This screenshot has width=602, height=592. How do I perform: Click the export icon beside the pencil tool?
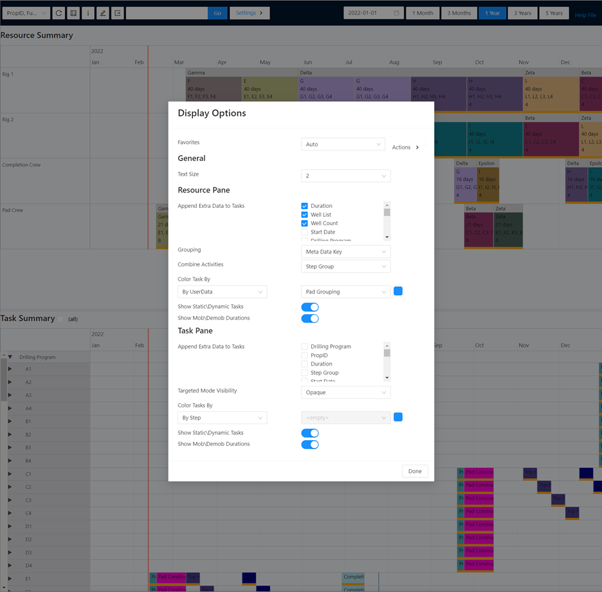[x=117, y=13]
